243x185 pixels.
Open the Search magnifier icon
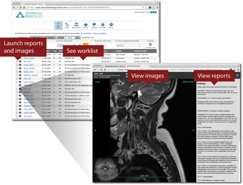click(x=67, y=25)
